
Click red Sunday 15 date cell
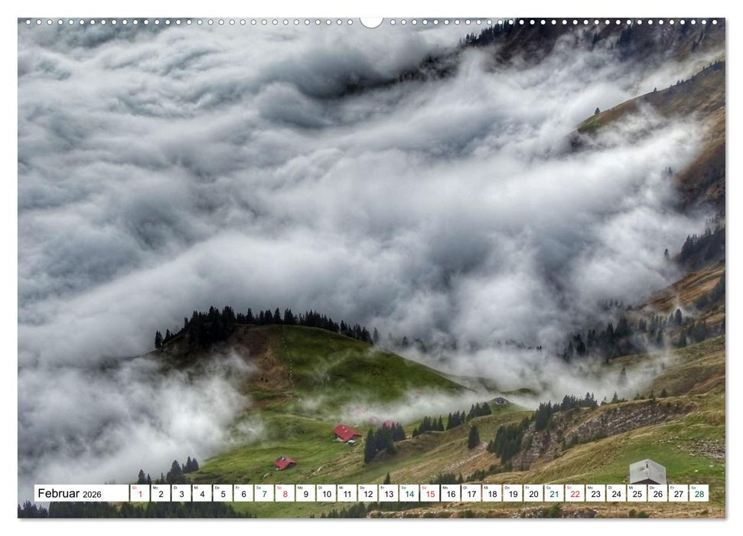(x=429, y=494)
